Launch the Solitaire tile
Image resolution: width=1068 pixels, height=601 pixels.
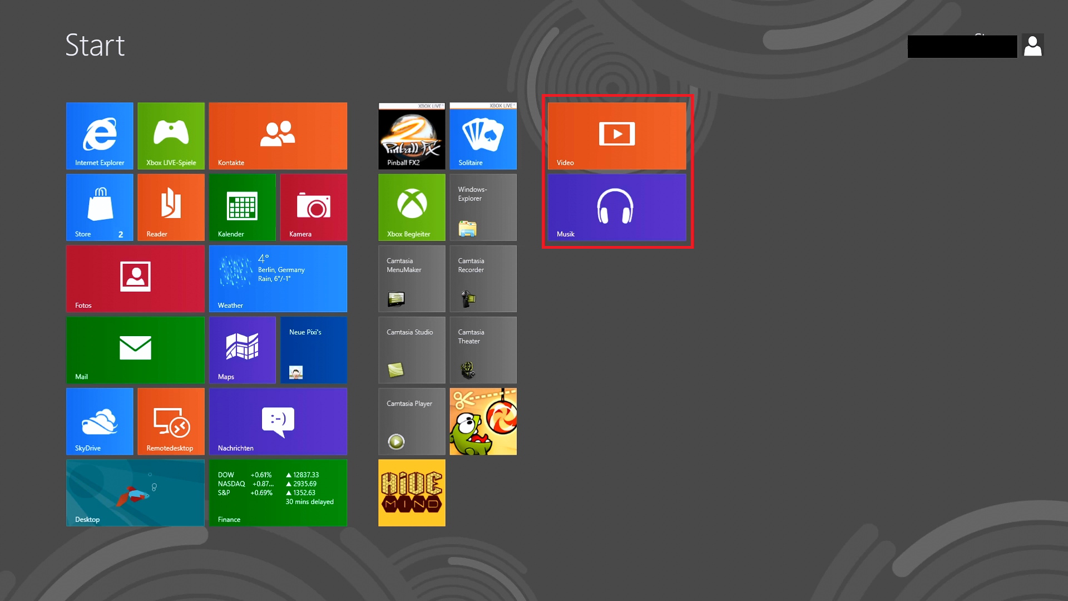pyautogui.click(x=483, y=136)
